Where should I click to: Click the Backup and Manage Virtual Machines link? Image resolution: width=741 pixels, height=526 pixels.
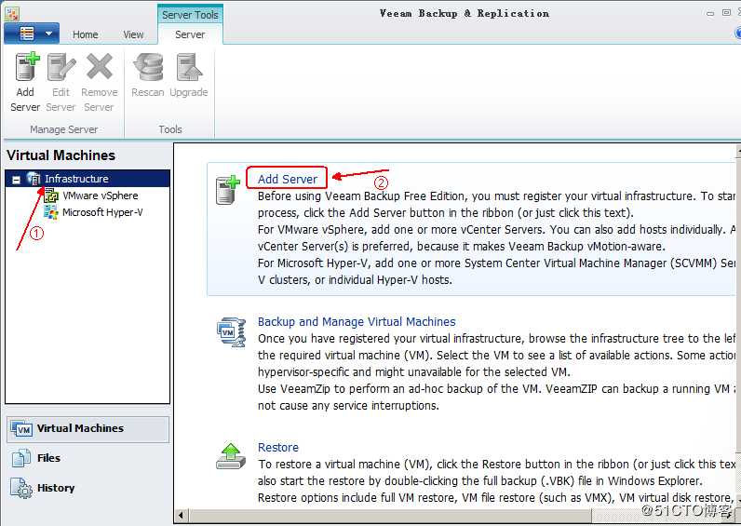point(357,322)
